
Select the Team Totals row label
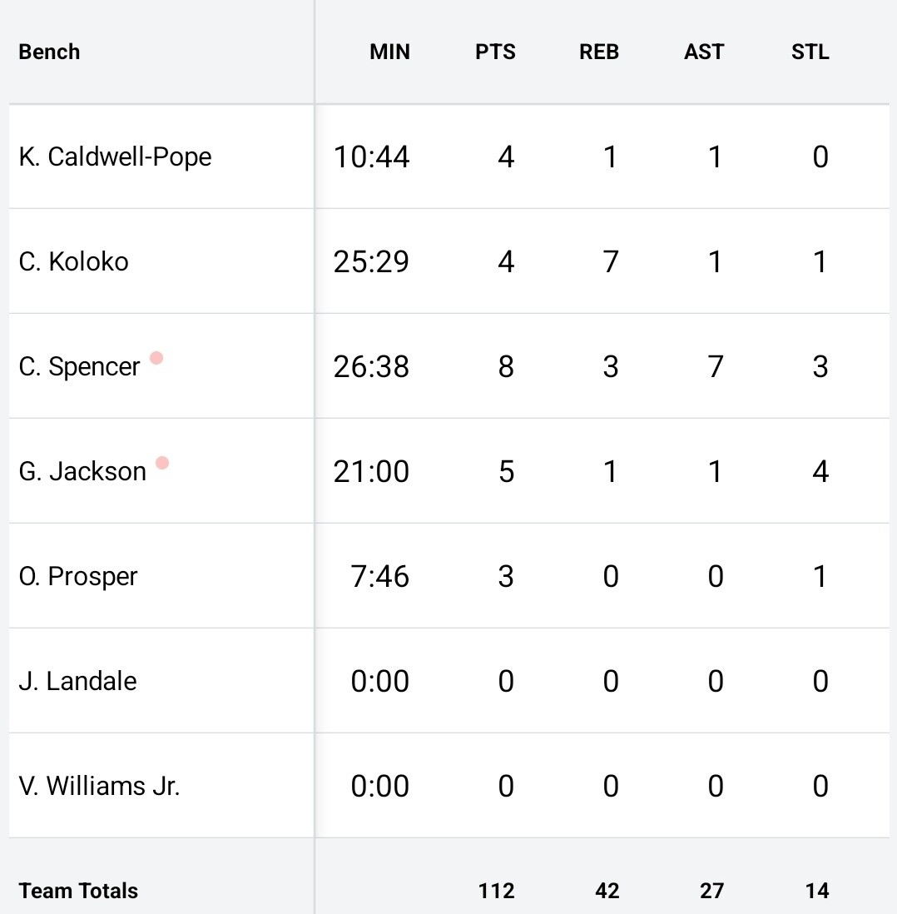point(78,891)
